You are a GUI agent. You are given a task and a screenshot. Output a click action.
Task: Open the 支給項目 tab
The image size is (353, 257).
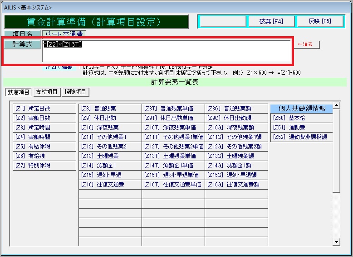[47, 92]
